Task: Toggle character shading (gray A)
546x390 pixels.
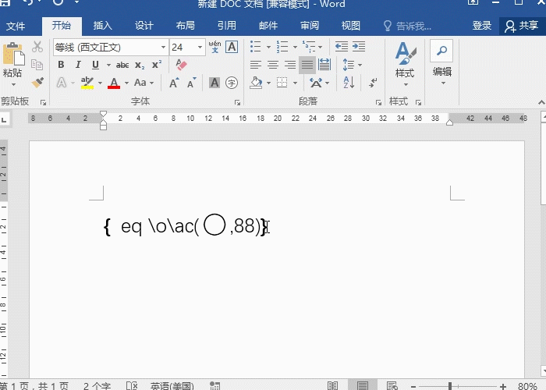Action: coord(214,83)
